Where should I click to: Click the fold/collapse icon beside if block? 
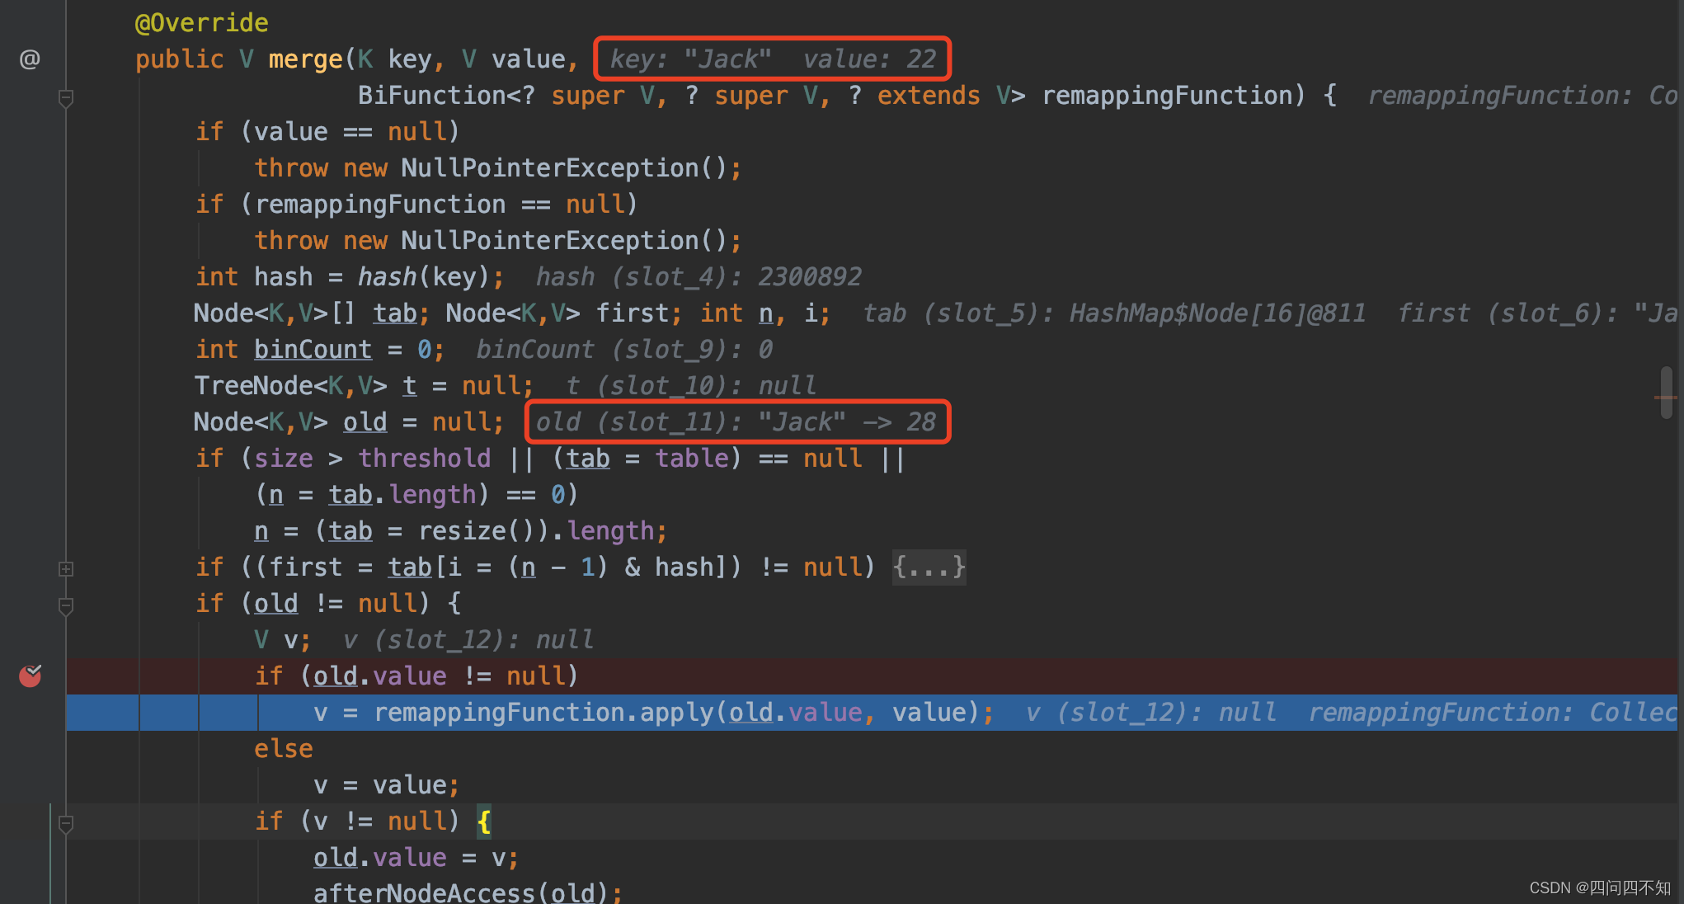pyautogui.click(x=66, y=605)
